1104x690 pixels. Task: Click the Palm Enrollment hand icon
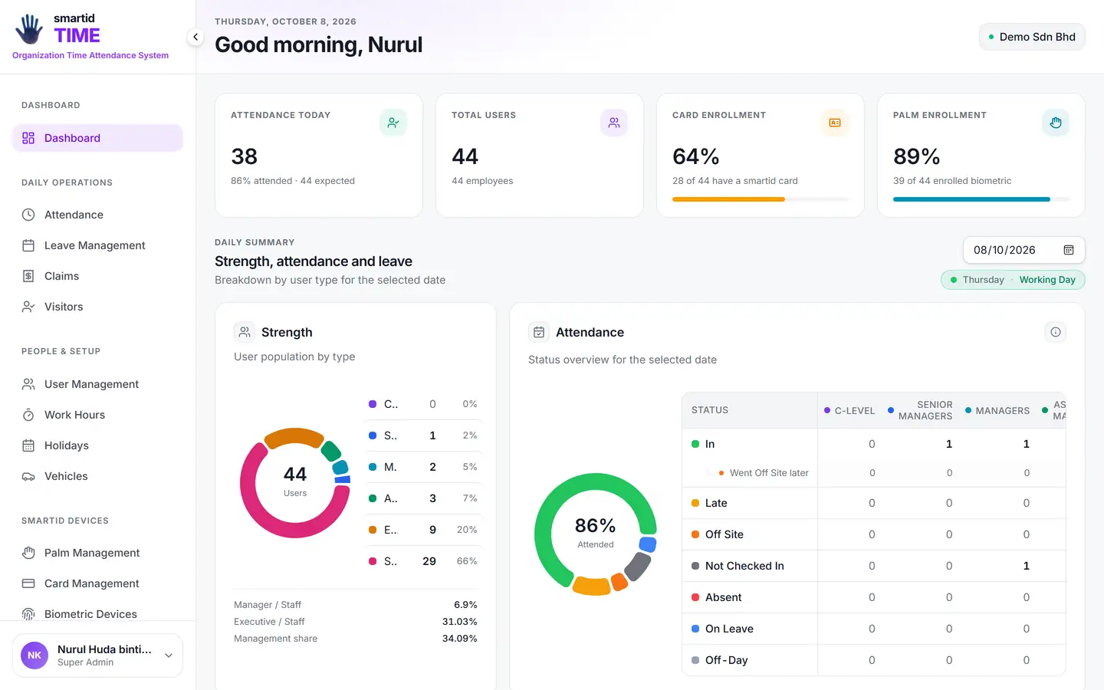[x=1056, y=123]
